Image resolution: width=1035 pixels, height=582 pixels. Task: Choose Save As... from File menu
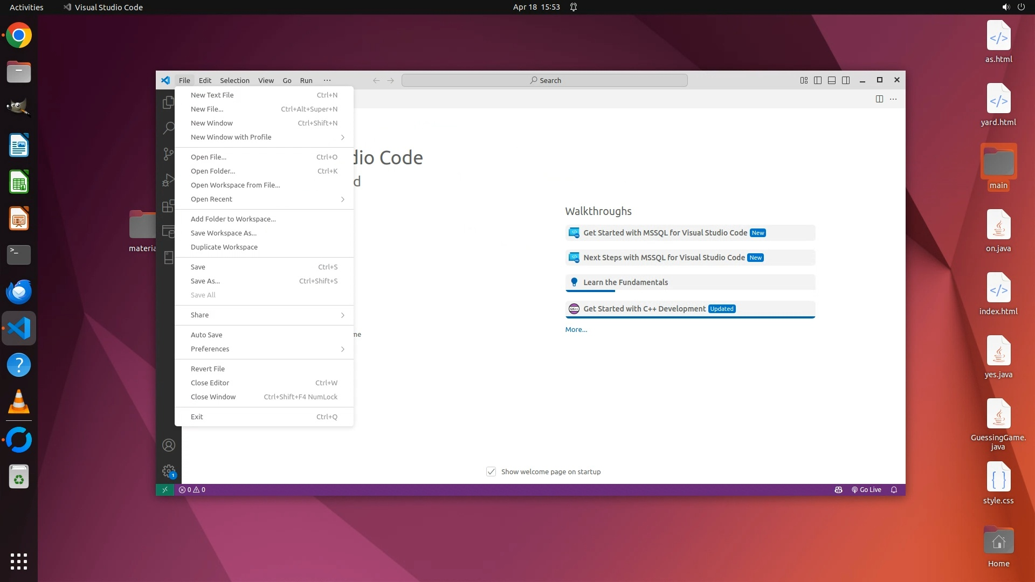pyautogui.click(x=205, y=281)
